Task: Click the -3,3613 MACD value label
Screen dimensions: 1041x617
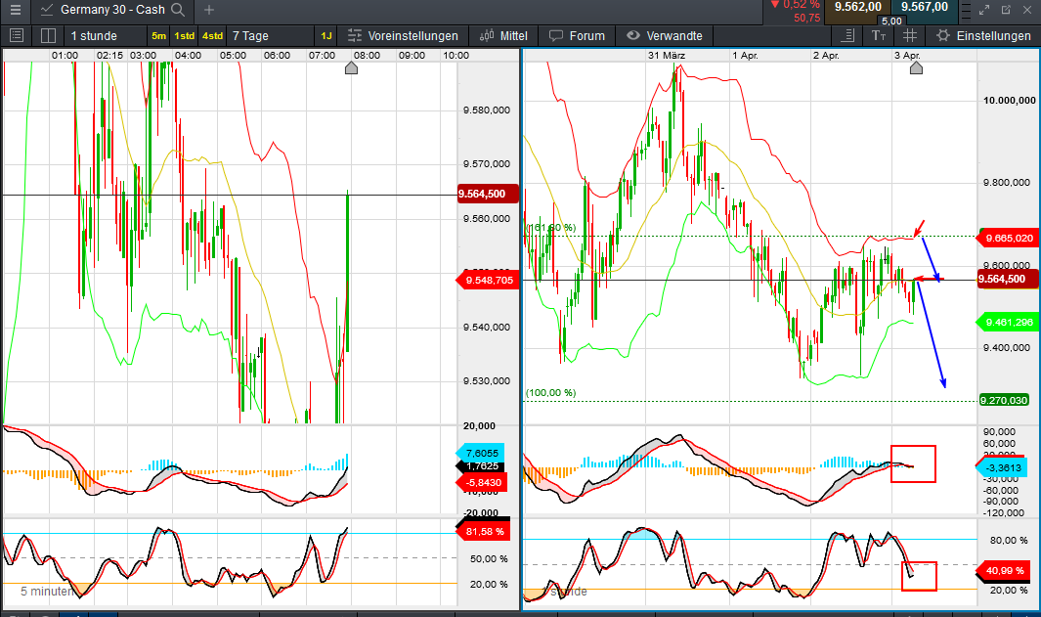Action: click(x=1003, y=467)
